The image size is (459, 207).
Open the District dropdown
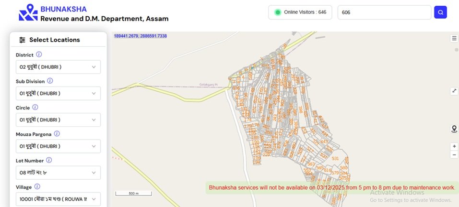click(58, 67)
